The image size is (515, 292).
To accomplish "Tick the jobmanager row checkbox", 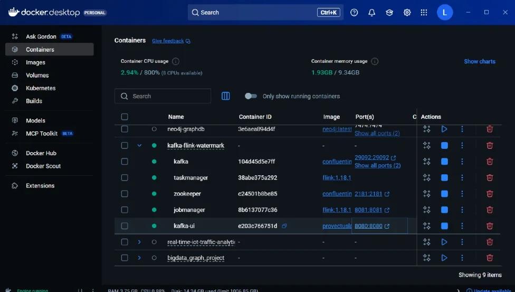I will (x=125, y=210).
